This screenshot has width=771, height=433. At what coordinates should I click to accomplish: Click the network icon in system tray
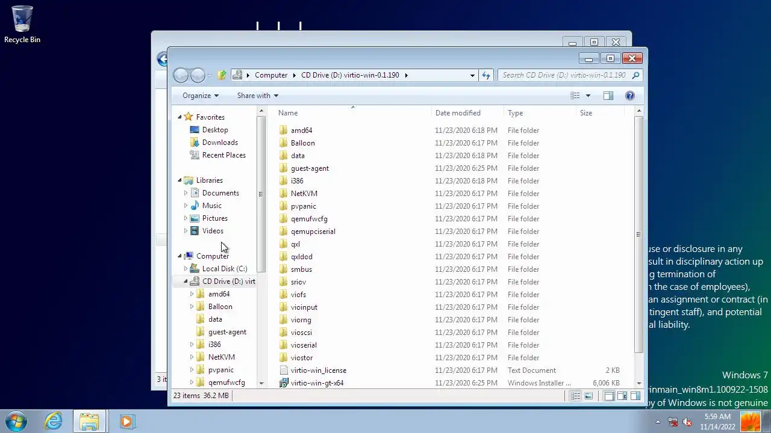673,422
